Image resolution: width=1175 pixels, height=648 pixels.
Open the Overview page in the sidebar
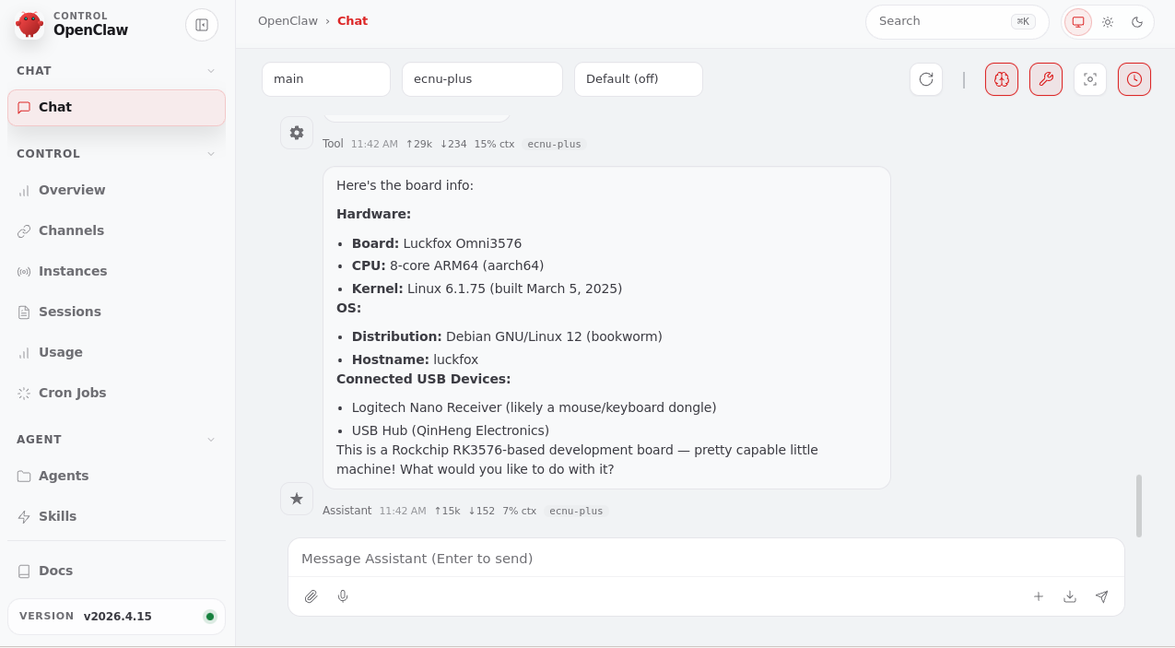116,190
